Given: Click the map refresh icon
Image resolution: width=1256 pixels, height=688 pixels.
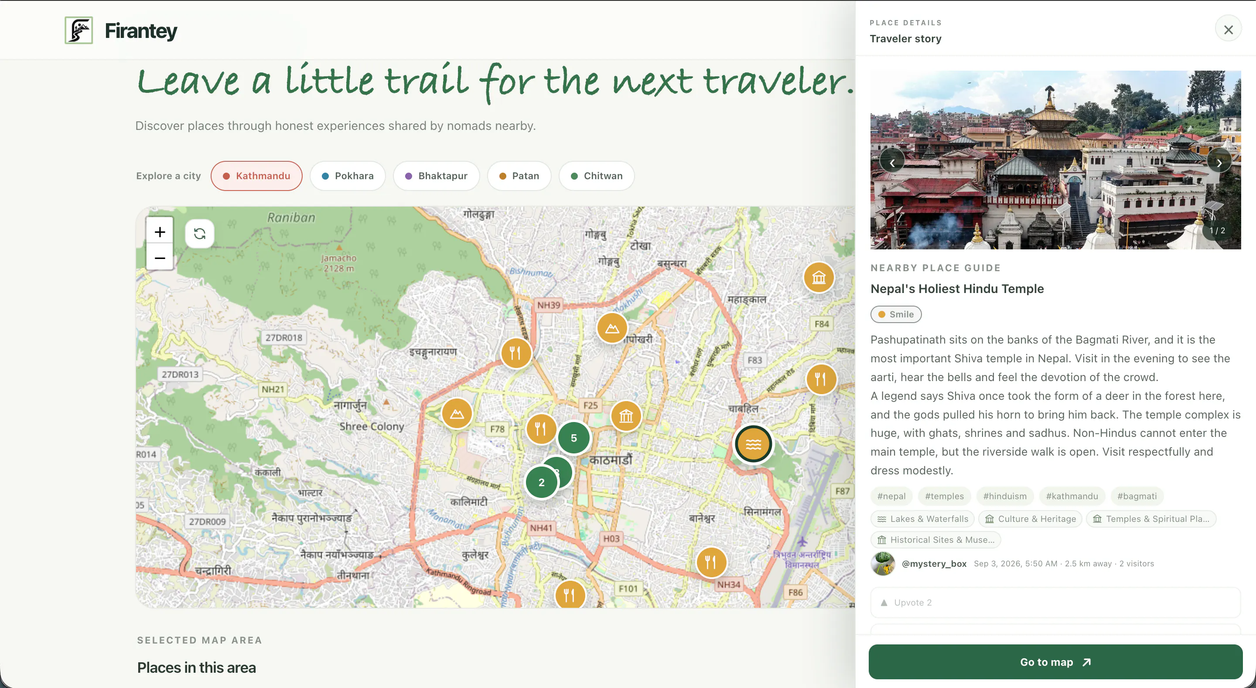Looking at the screenshot, I should 199,234.
